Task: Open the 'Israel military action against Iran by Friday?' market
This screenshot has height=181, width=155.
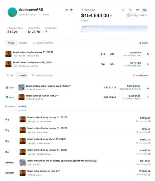Action: coord(48,86)
